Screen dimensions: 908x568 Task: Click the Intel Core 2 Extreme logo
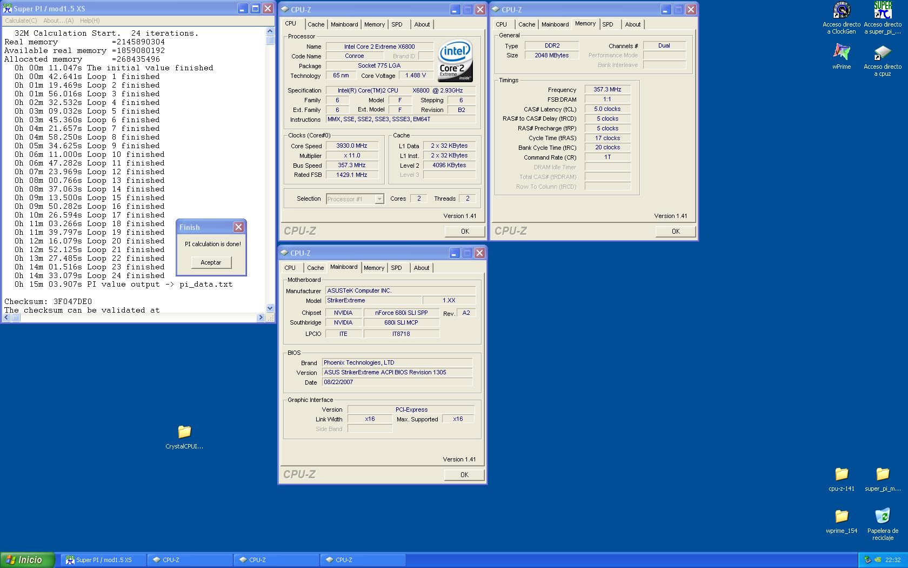point(456,61)
